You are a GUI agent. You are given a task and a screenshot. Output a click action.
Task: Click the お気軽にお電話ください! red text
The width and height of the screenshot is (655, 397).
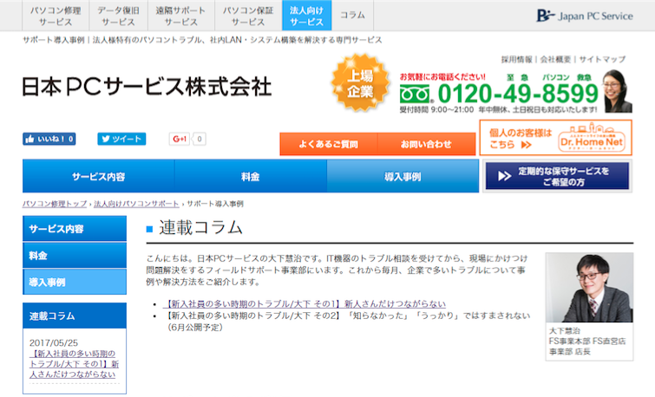tap(442, 77)
